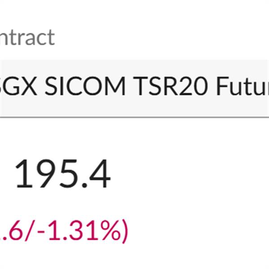Click the underline beneath the contract selector
This screenshot has height=269, width=269.
134,117
